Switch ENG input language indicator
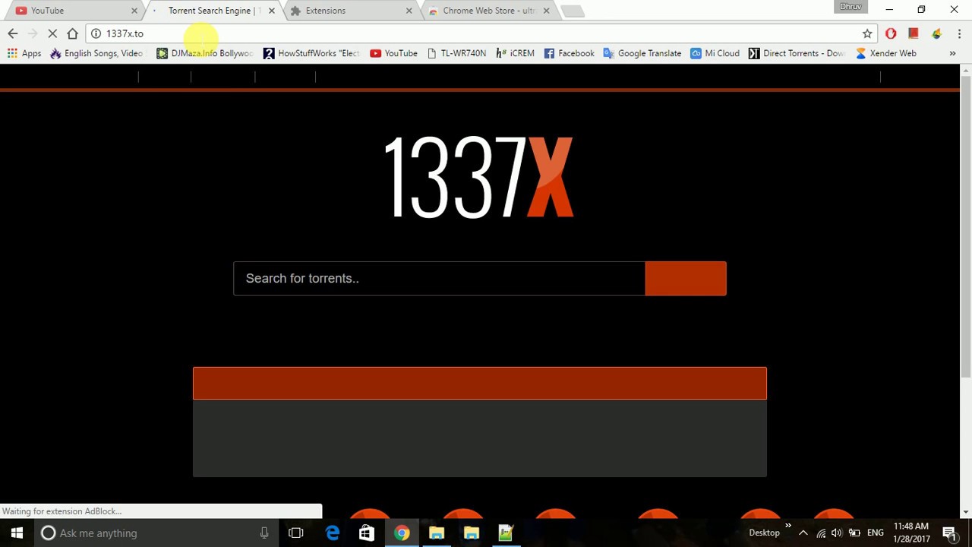Image resolution: width=972 pixels, height=547 pixels. pos(876,533)
